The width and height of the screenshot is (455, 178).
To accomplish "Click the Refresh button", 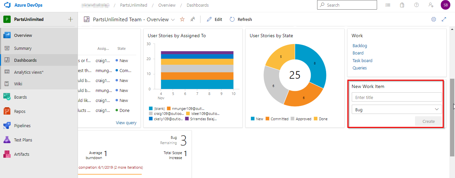I will coord(241,19).
